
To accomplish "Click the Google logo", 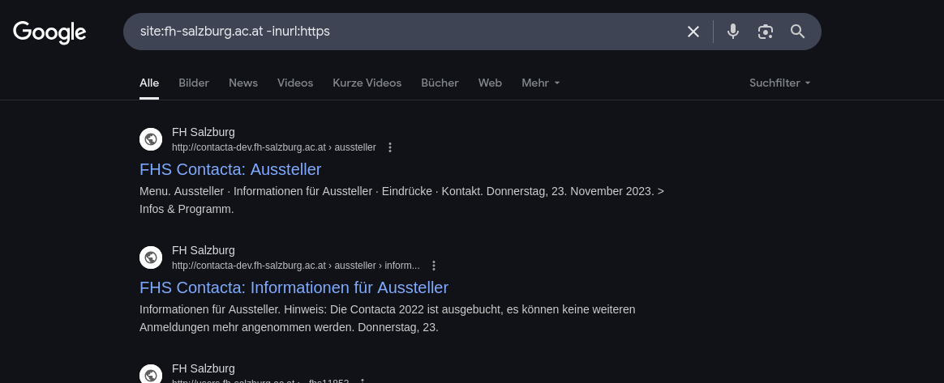I will 49,32.
